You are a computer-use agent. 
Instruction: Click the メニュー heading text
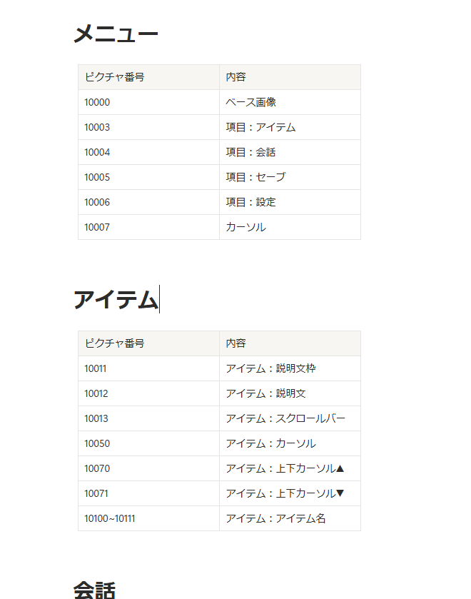pyautogui.click(x=116, y=34)
